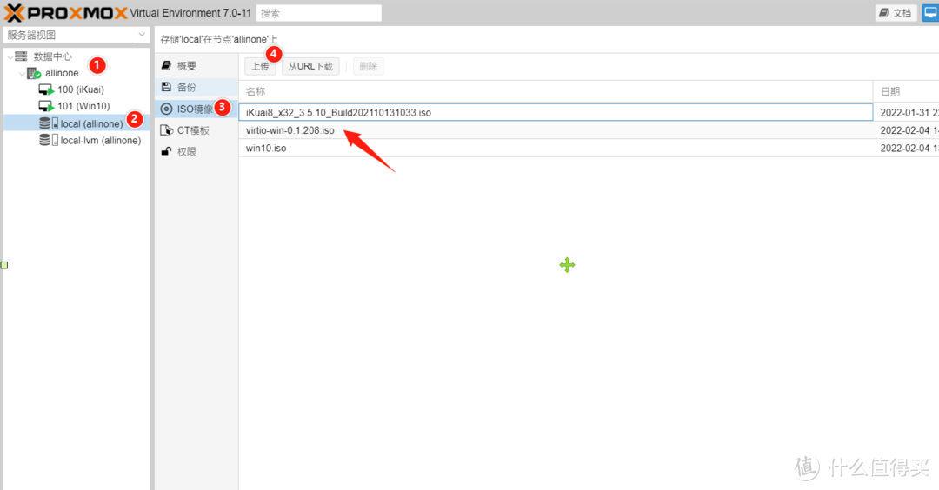Select local-lvm (allinone) storage
939x490 pixels.
coord(101,140)
